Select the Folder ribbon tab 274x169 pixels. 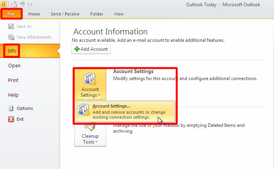(x=97, y=14)
